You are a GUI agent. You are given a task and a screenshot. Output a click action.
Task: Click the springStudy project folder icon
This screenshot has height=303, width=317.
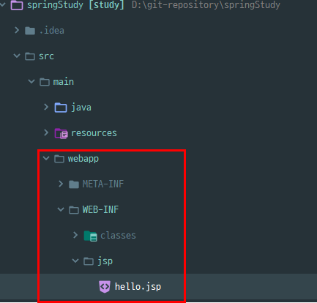tap(17, 4)
